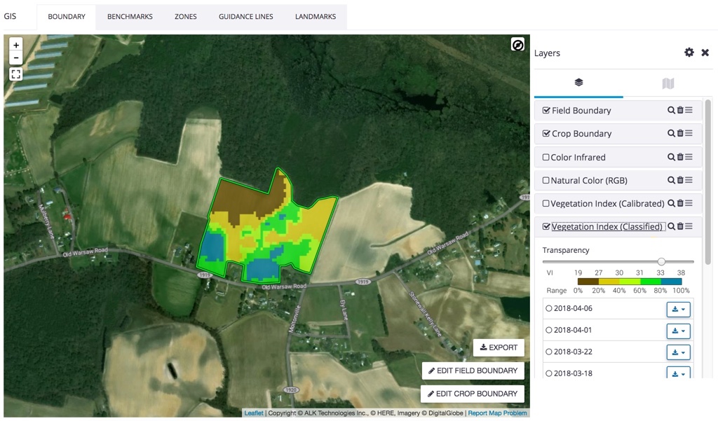Open the Color Infrared layer menu
The image size is (718, 421).
tap(689, 157)
